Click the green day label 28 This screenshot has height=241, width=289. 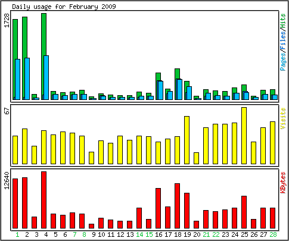(273, 234)
